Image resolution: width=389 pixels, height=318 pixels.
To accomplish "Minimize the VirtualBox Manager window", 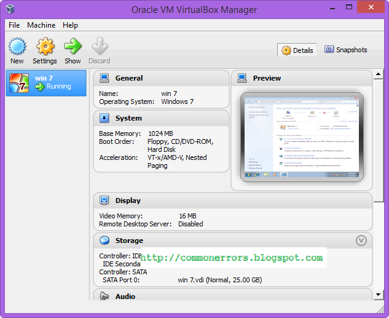I will (332, 8).
